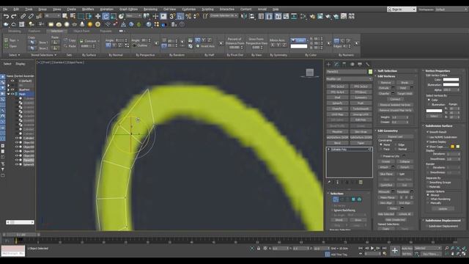The width and height of the screenshot is (469, 264).
Task: Switch to the Freeform ribbon tab
Action: point(34,31)
